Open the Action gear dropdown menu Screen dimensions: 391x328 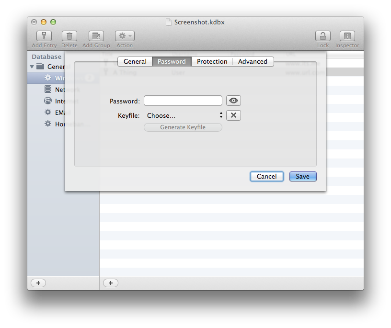[x=125, y=36]
